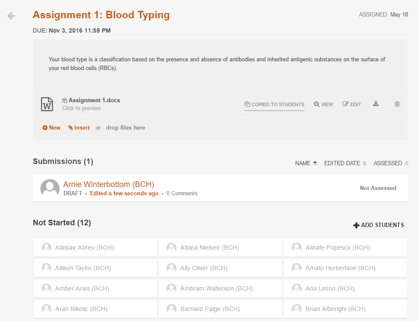Click the download attachment icon
This screenshot has width=419, height=321.
(376, 104)
